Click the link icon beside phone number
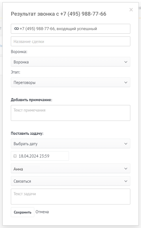Image resolution: width=141 pixels, height=228 pixels. point(16,29)
